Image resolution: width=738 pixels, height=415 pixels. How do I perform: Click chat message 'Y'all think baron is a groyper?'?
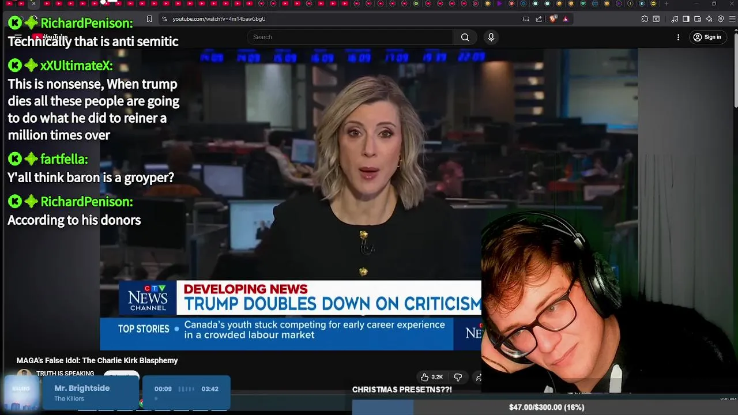pyautogui.click(x=91, y=178)
